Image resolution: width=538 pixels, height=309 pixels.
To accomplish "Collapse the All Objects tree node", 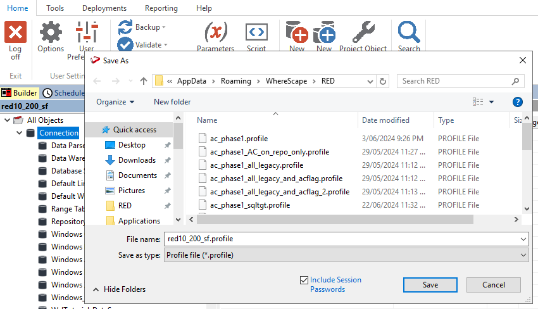I will point(8,120).
